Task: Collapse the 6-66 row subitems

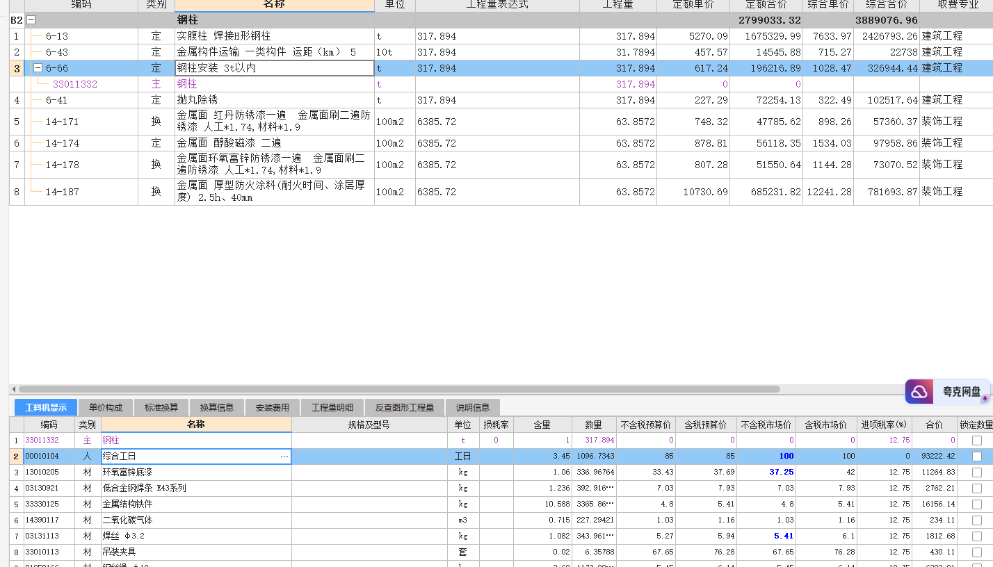Action: pyautogui.click(x=38, y=68)
